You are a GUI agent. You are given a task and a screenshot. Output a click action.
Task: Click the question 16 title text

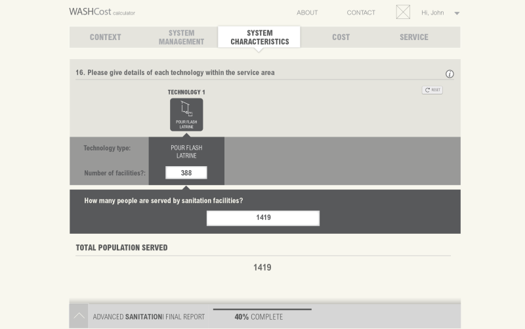[x=175, y=73]
